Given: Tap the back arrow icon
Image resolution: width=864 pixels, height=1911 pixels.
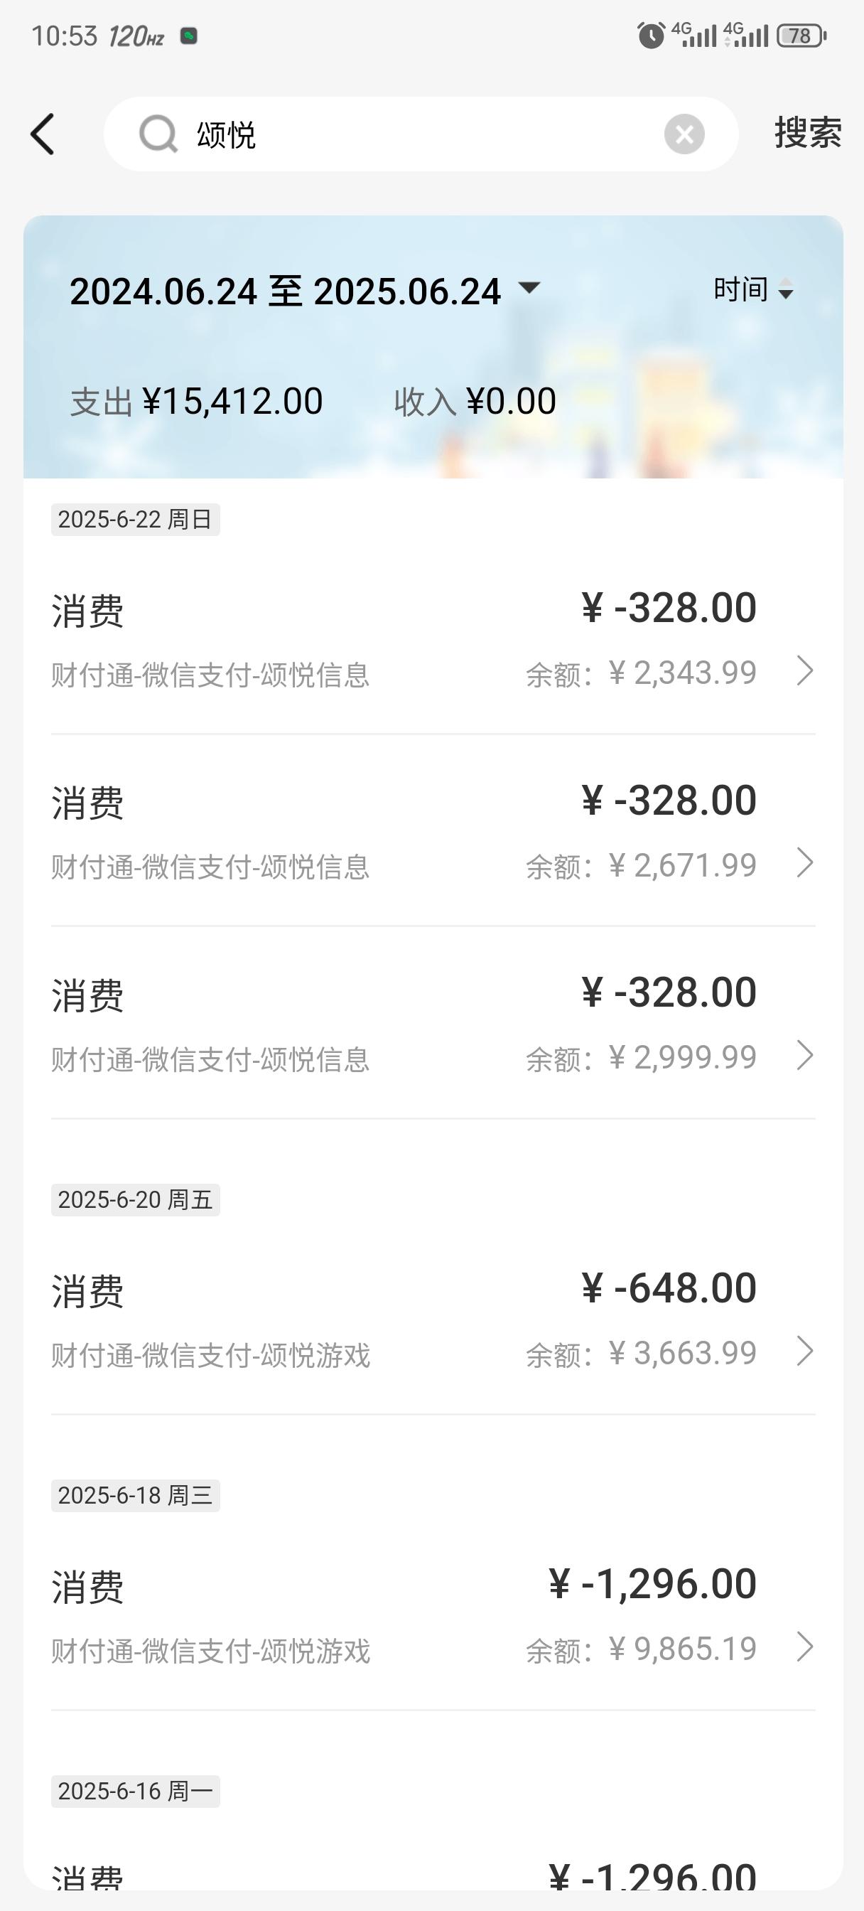Looking at the screenshot, I should click(43, 134).
